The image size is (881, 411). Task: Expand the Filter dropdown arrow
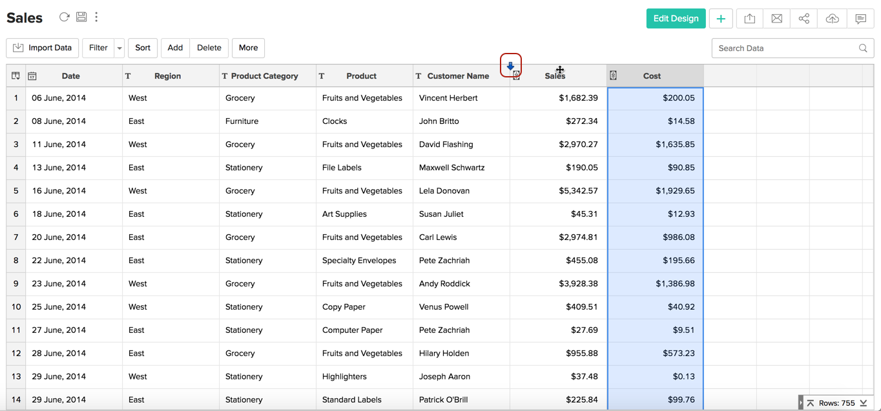pos(119,48)
